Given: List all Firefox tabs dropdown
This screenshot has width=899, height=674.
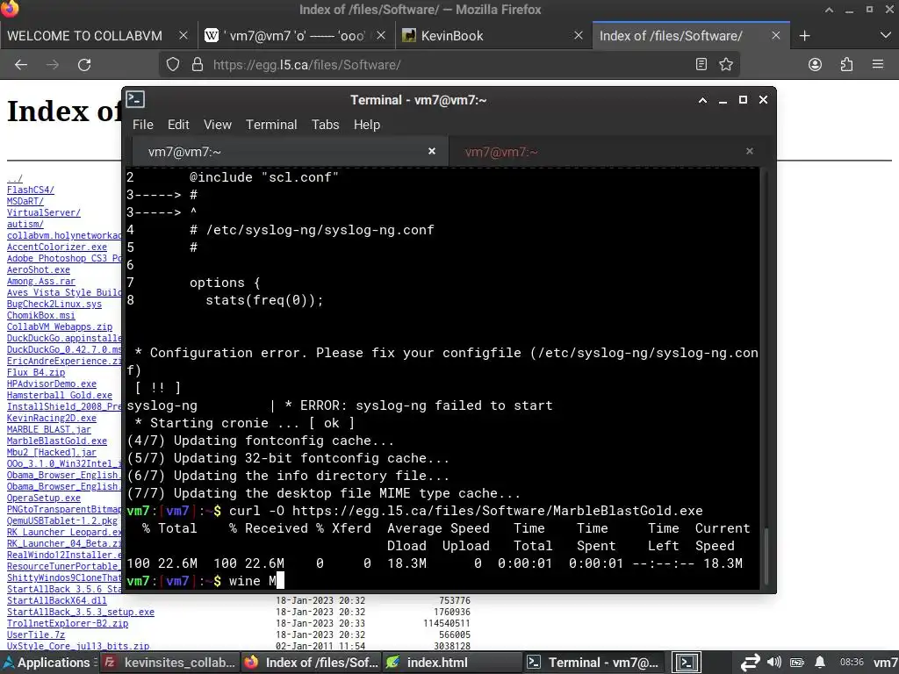Looking at the screenshot, I should pyautogui.click(x=885, y=35).
